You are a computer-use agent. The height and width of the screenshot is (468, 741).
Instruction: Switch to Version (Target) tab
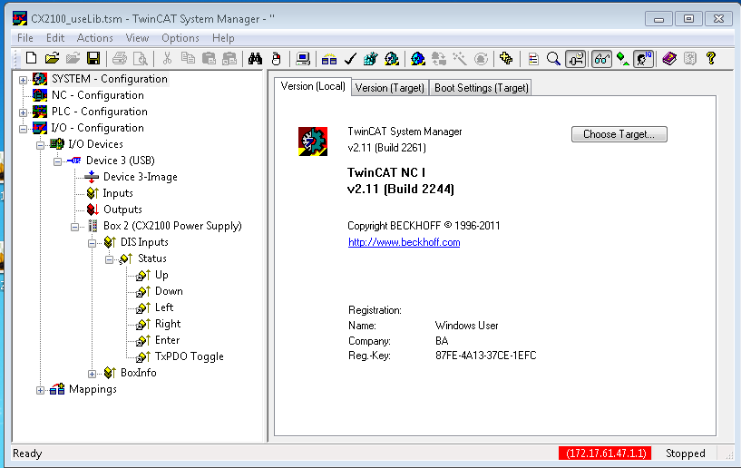[390, 88]
